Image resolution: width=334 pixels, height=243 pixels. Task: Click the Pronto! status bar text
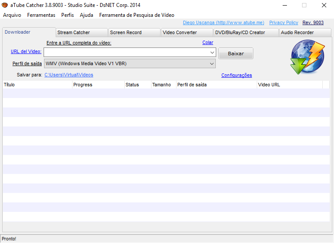[x=9, y=239]
